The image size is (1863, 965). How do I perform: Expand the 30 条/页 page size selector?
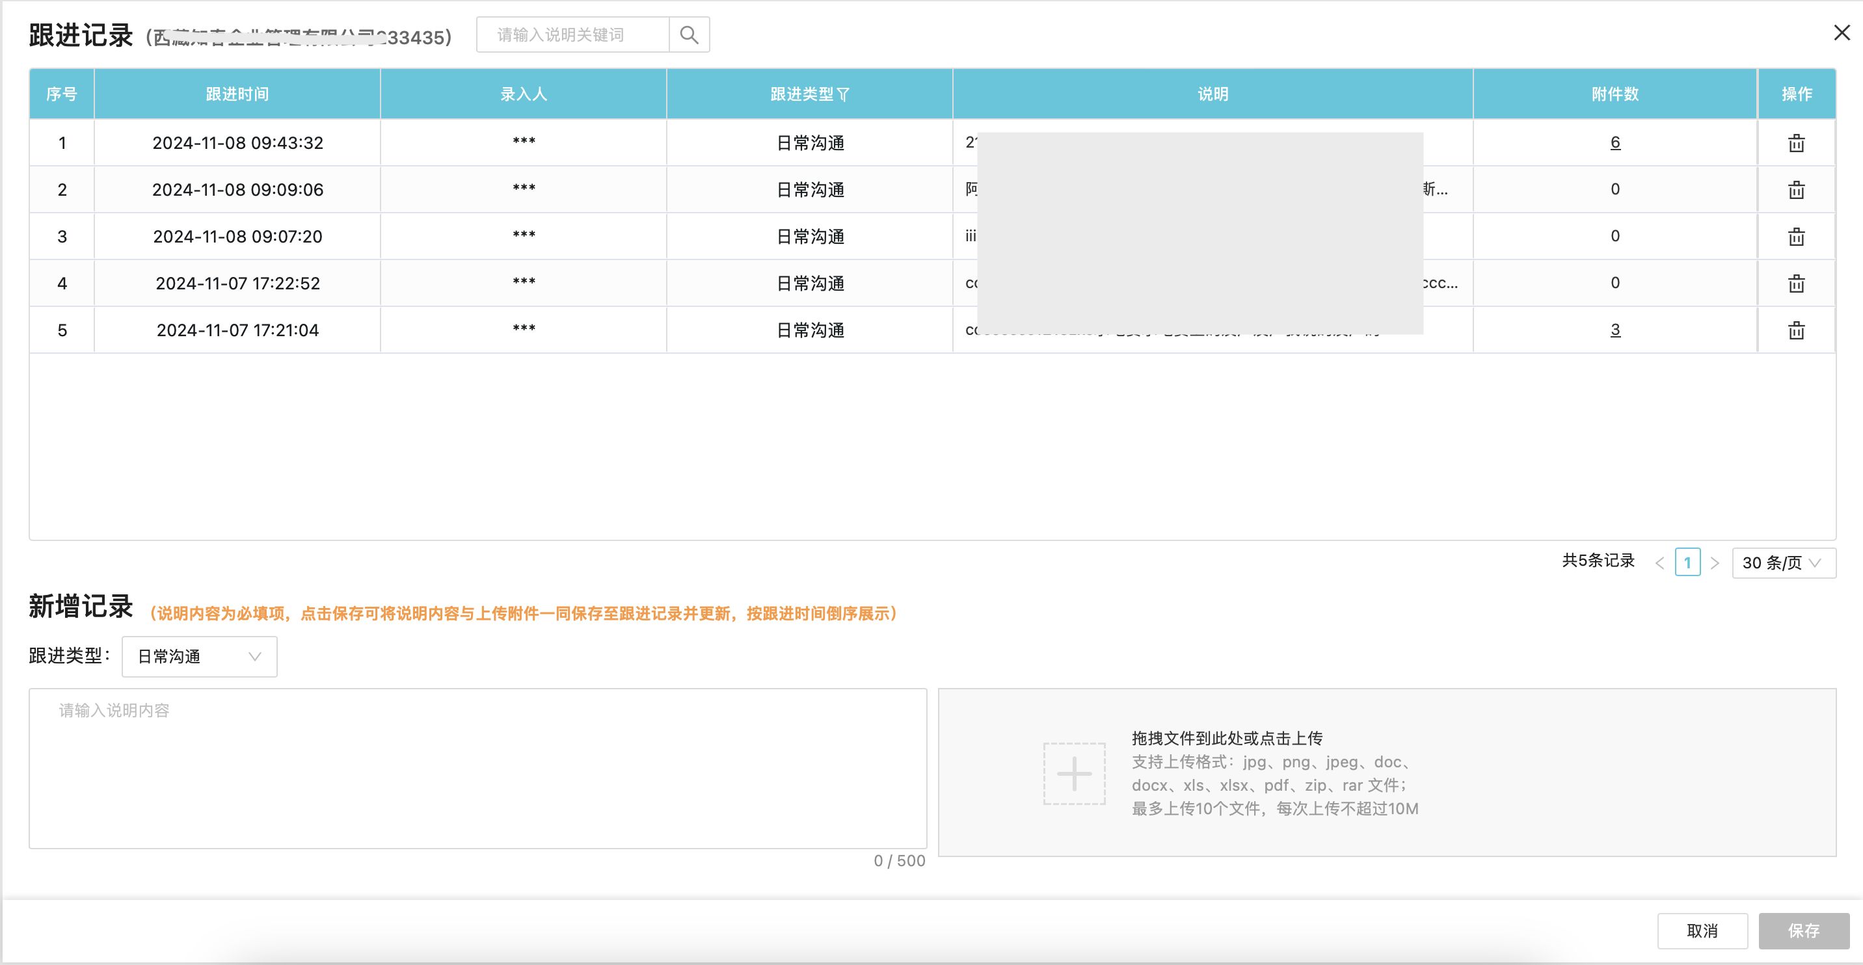(x=1783, y=563)
